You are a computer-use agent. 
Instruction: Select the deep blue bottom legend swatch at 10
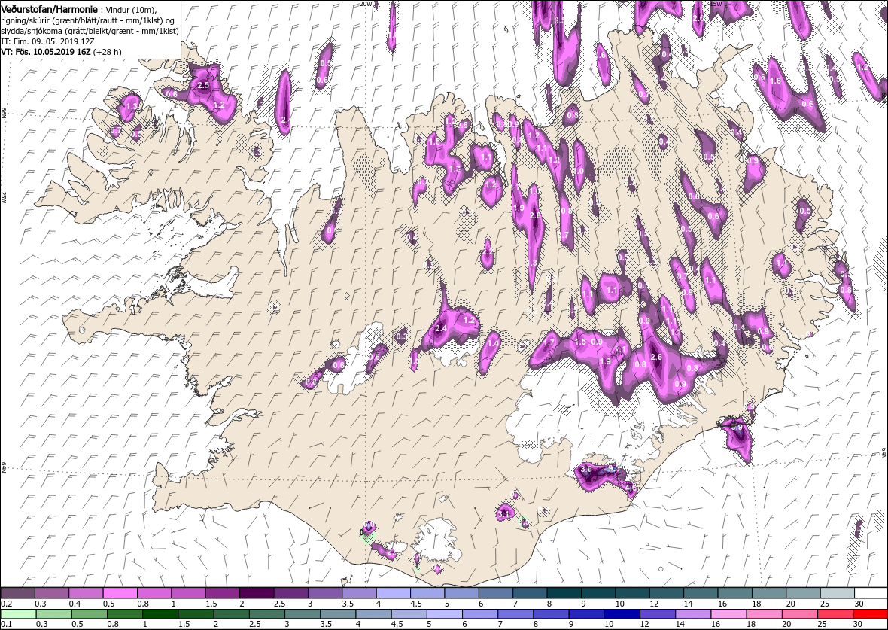coord(622,614)
